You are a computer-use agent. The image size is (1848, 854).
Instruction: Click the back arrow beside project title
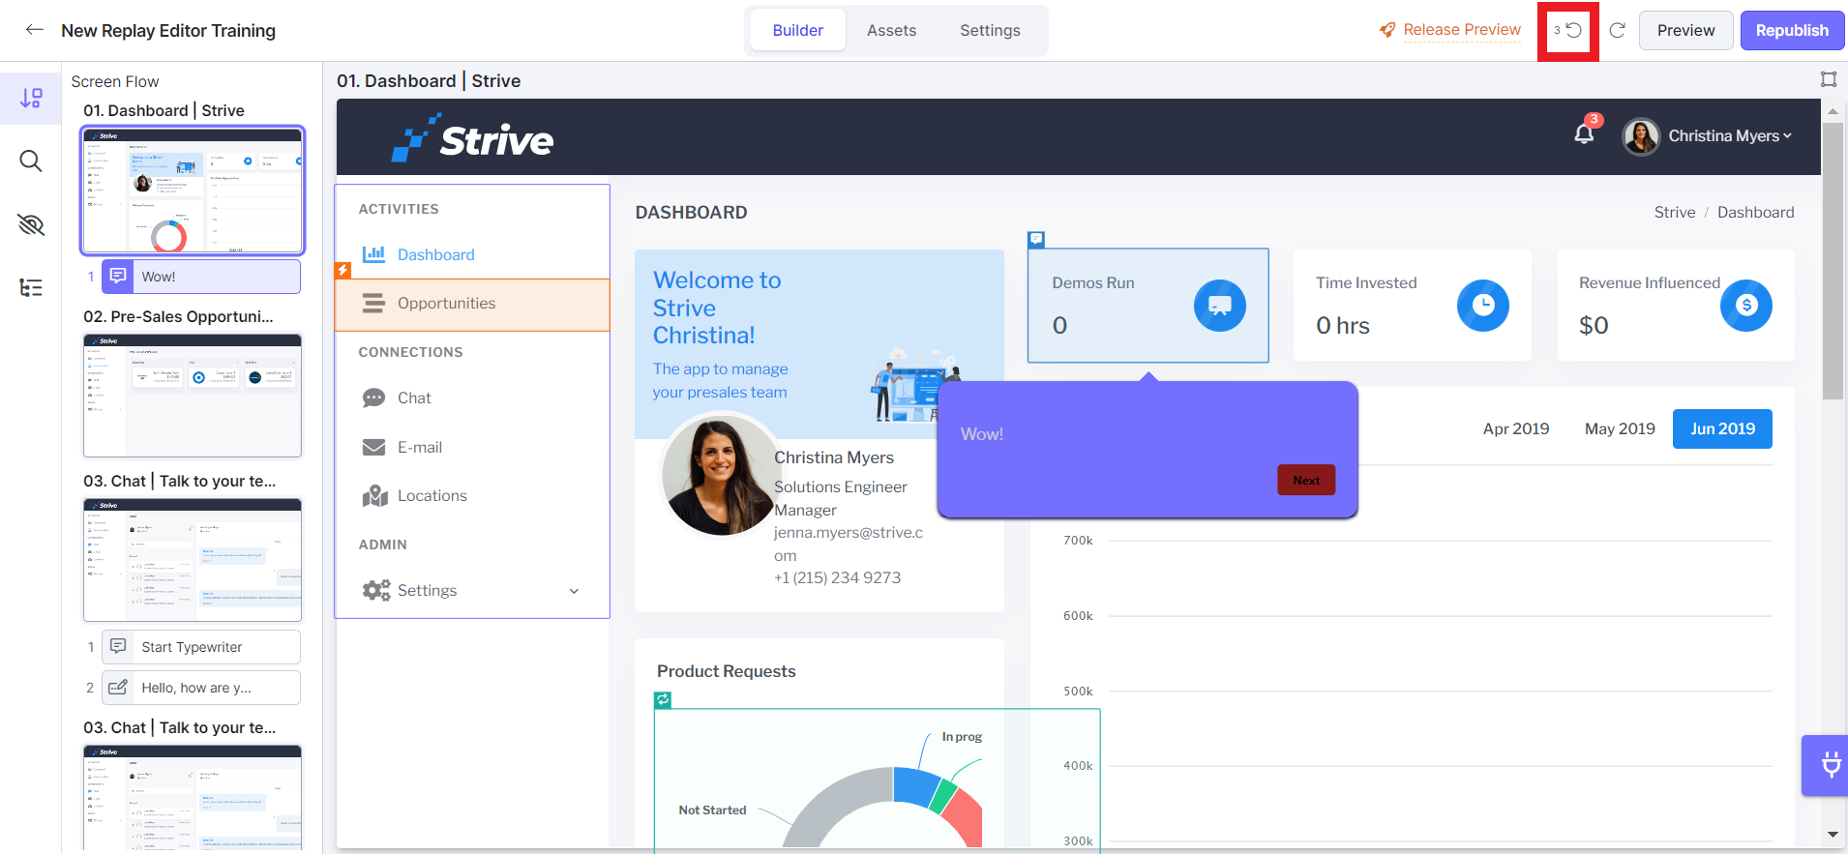coord(35,30)
